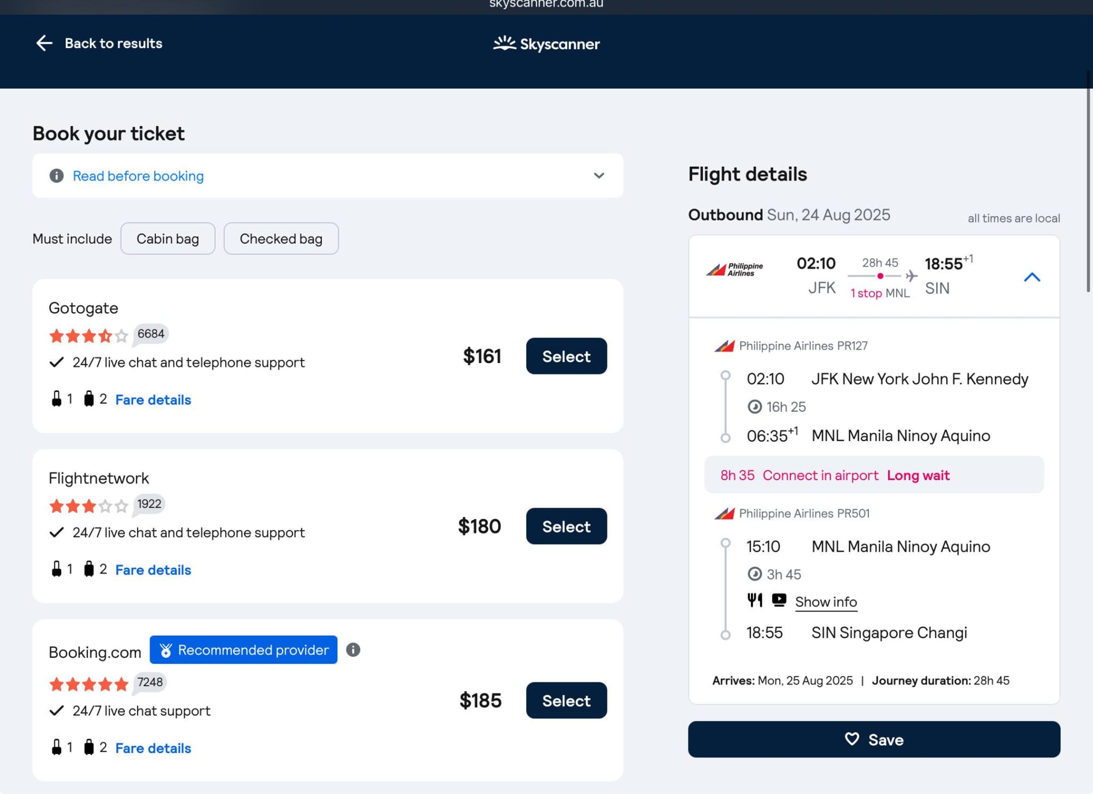This screenshot has height=794, width=1093.
Task: Click Outbound Sun, 24 Aug 2025 heading
Action: (x=789, y=215)
